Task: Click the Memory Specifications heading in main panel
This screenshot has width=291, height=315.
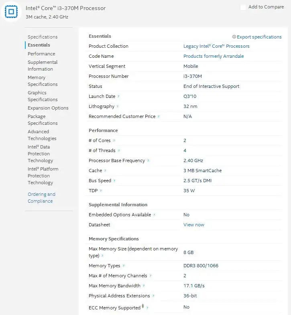Action: pyautogui.click(x=114, y=239)
